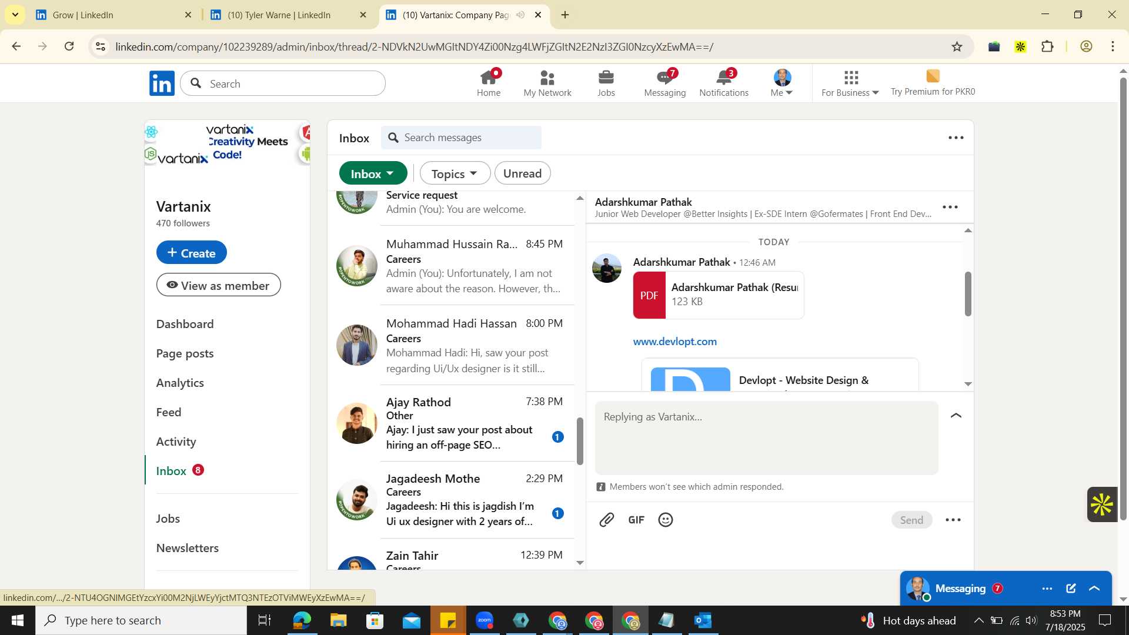Screen dimensions: 1129x635
Task: Open inbox header more options menu
Action: pyautogui.click(x=956, y=138)
